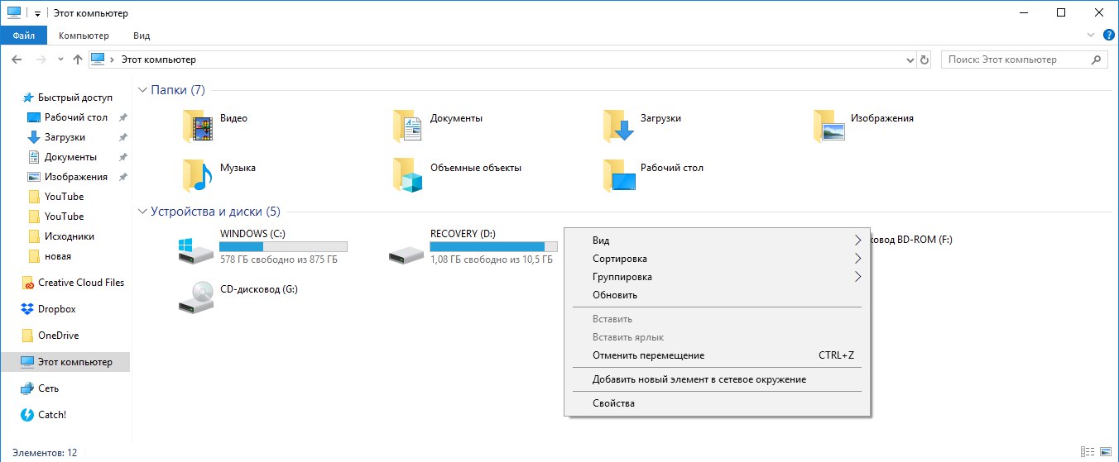
Task: Expand the Группировка submenu
Action: pyautogui.click(x=717, y=277)
